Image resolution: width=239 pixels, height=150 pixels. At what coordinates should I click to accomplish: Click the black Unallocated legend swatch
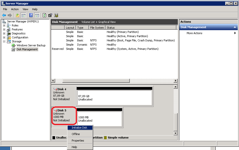(x=54, y=138)
